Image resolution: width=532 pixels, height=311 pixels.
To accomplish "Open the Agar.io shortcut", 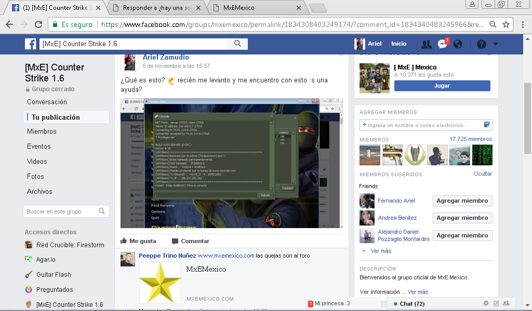I will [x=40, y=260].
